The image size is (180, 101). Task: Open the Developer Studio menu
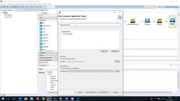31,4
